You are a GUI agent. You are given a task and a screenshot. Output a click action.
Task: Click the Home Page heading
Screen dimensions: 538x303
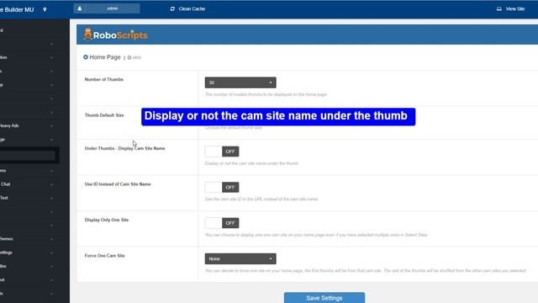pyautogui.click(x=105, y=57)
